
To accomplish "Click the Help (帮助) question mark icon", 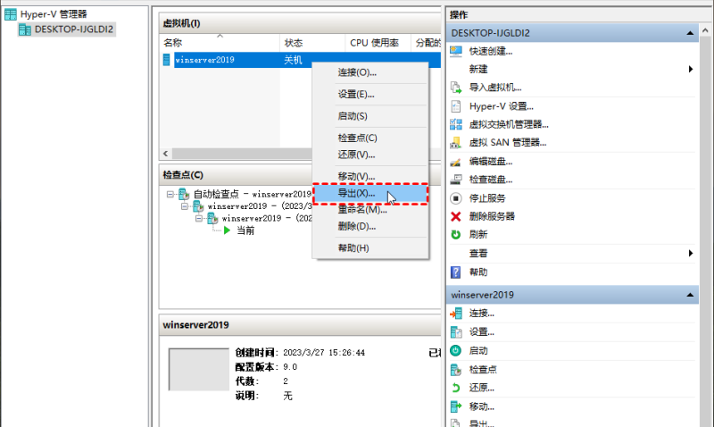I will pos(456,272).
